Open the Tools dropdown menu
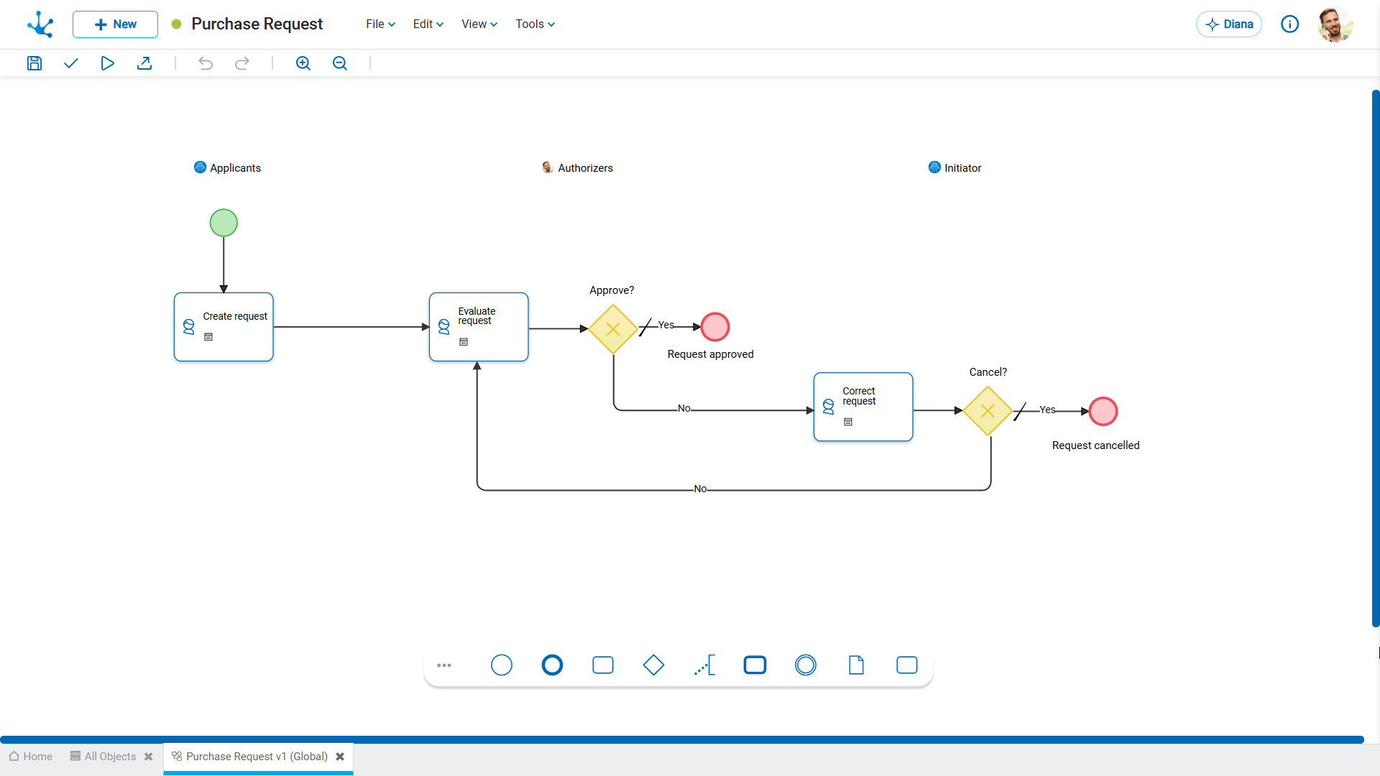This screenshot has width=1380, height=776. pyautogui.click(x=535, y=24)
